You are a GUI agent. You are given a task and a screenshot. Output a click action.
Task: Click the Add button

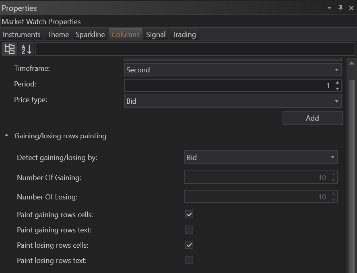[312, 118]
